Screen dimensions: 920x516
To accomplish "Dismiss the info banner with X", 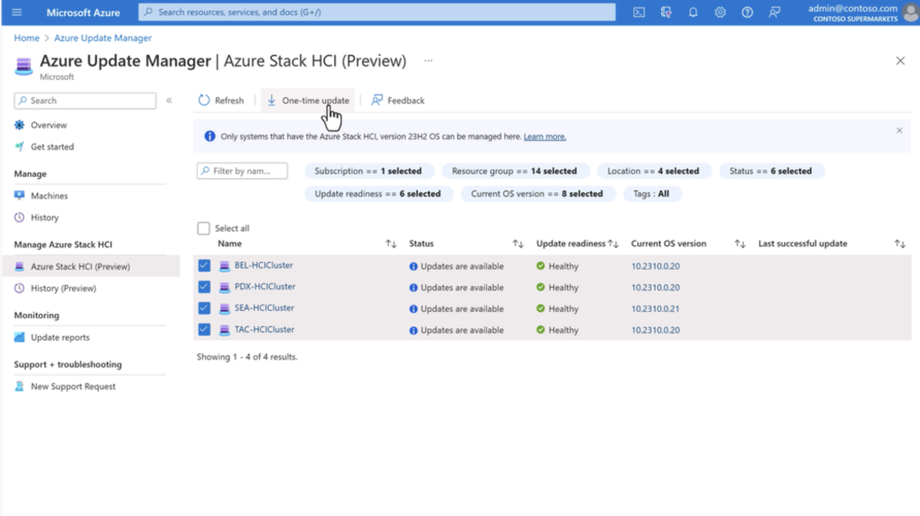I will [898, 131].
